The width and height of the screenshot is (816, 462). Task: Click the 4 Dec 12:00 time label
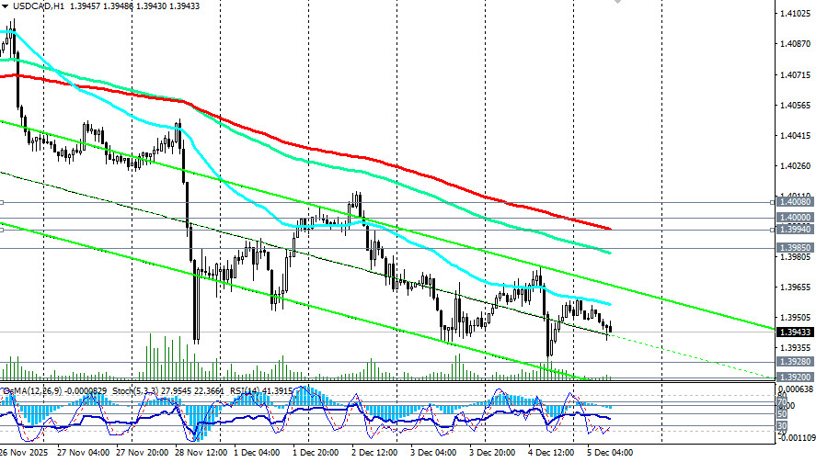(552, 453)
